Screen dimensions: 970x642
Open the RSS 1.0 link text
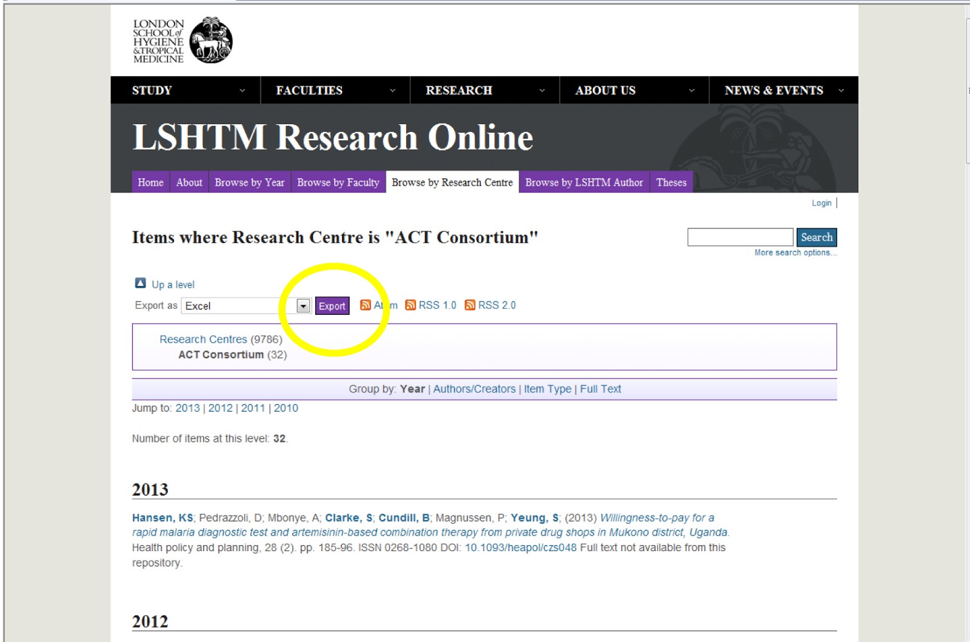tap(437, 305)
